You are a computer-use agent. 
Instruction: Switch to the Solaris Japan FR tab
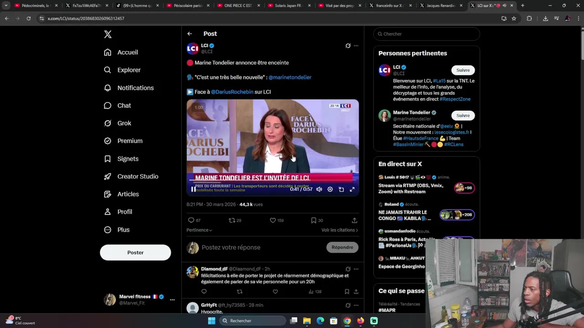[x=288, y=5]
